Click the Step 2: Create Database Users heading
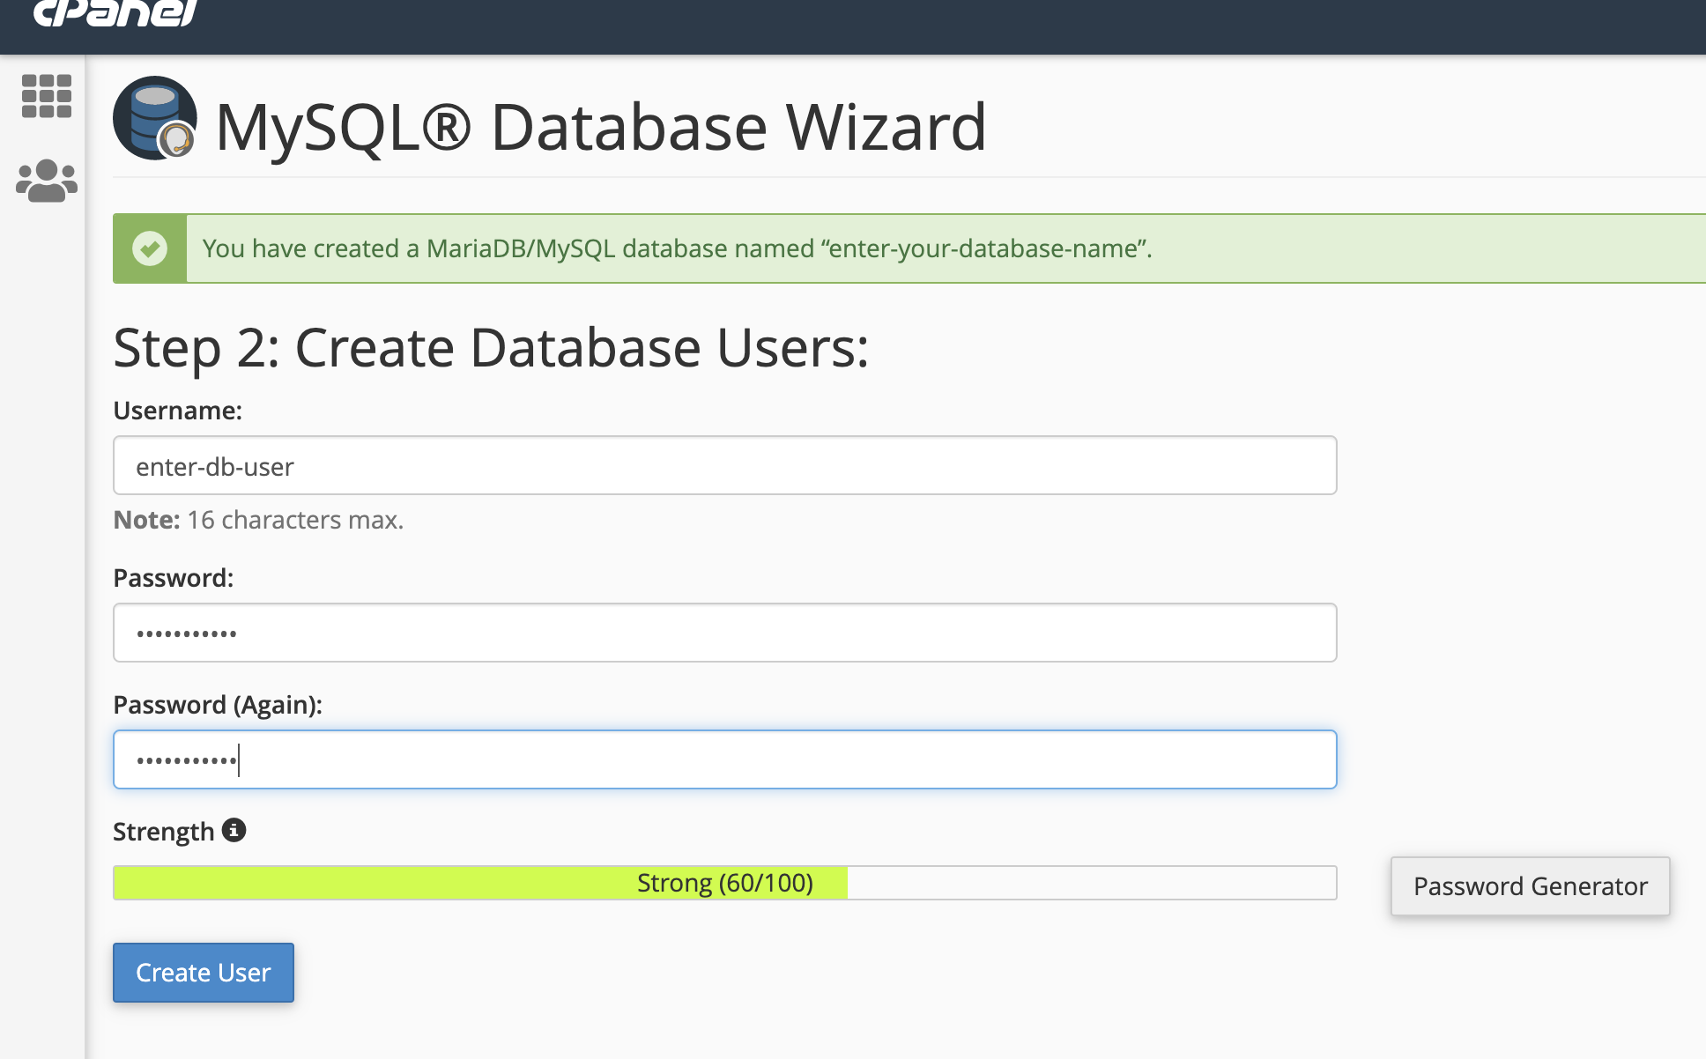 click(x=491, y=347)
